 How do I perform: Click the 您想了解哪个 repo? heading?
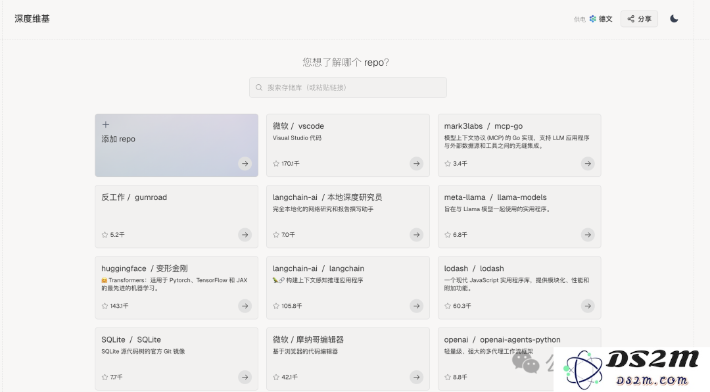[346, 62]
